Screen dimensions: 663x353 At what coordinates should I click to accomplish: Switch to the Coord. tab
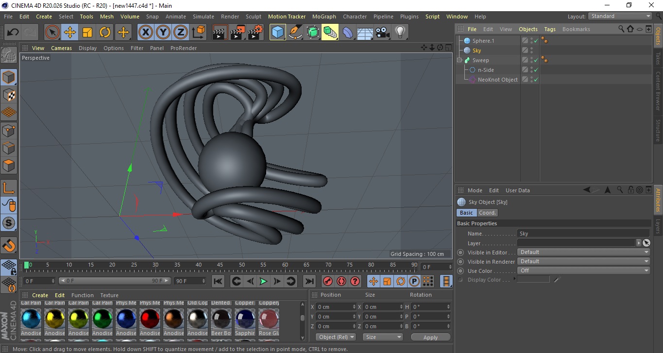(x=487, y=213)
